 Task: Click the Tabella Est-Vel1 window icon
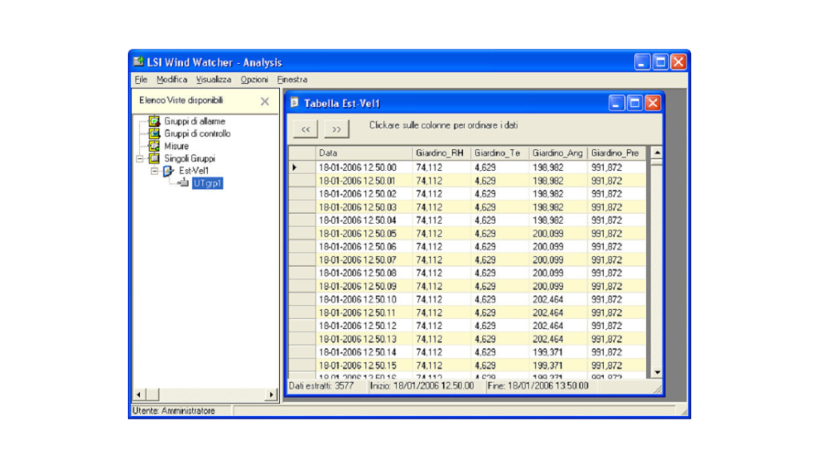tap(294, 103)
